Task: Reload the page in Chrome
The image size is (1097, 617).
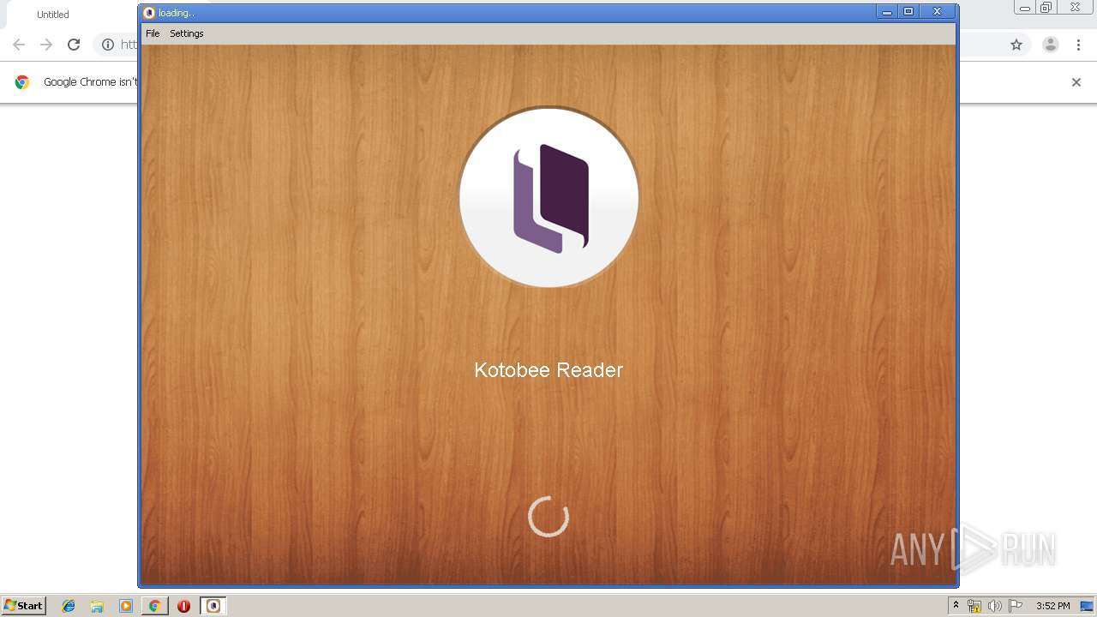Action: click(x=74, y=45)
